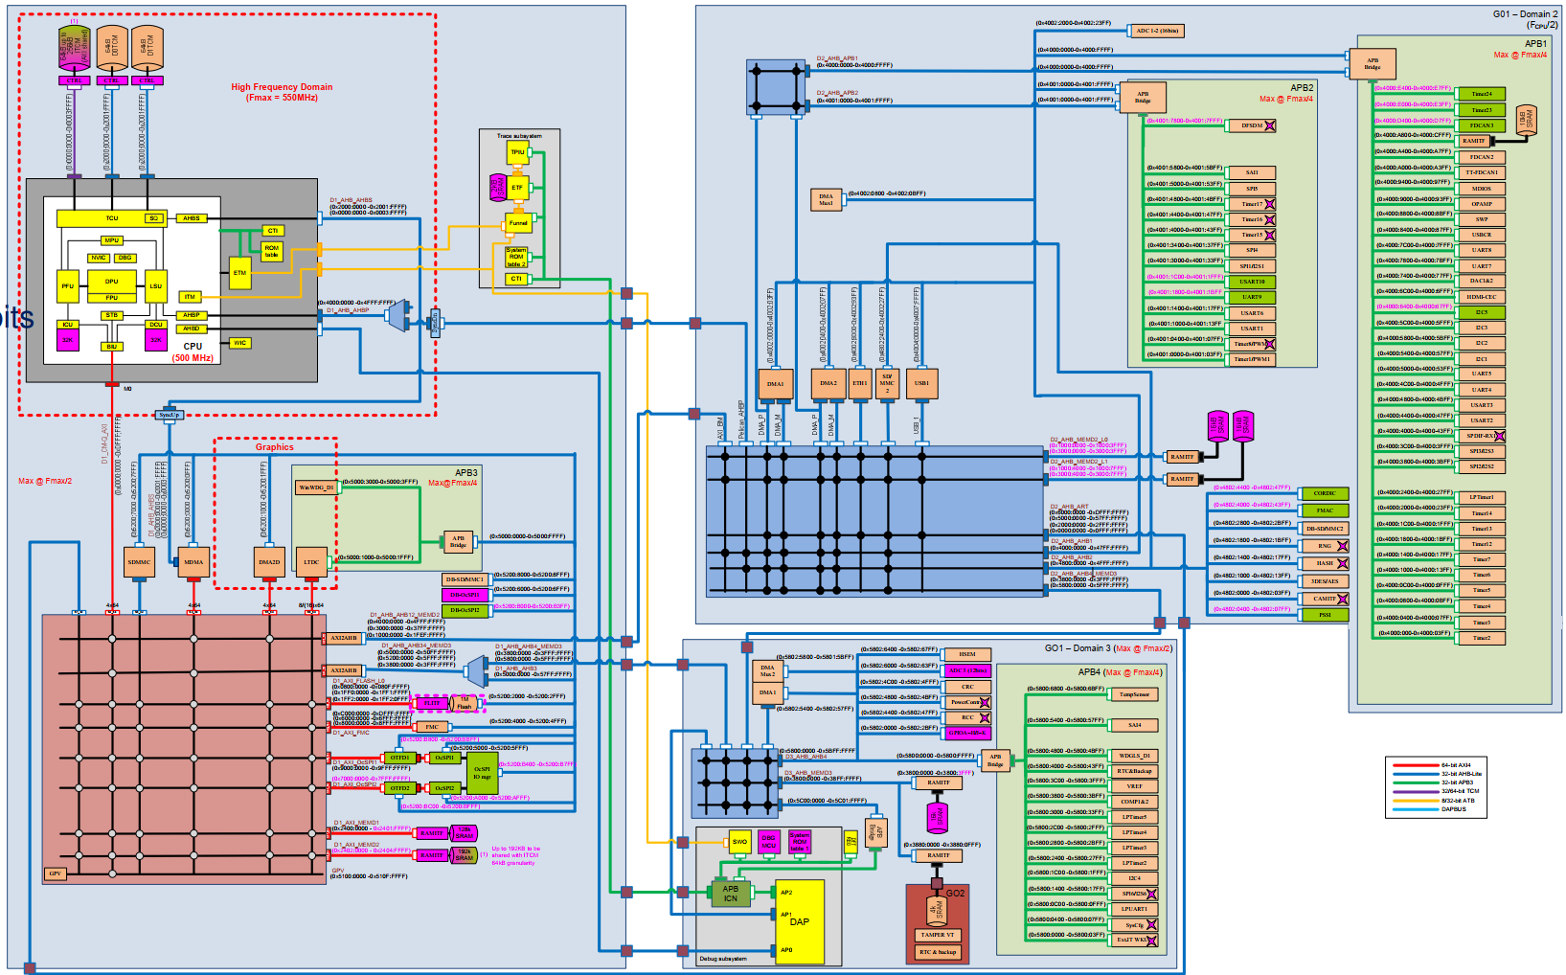Select the TT-FDCAN1 block on APB1
Viewport: 1566px width, 975px height.
(1482, 172)
